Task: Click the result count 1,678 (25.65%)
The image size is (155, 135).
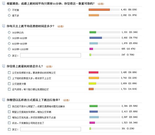Action: pyautogui.click(x=130, y=43)
